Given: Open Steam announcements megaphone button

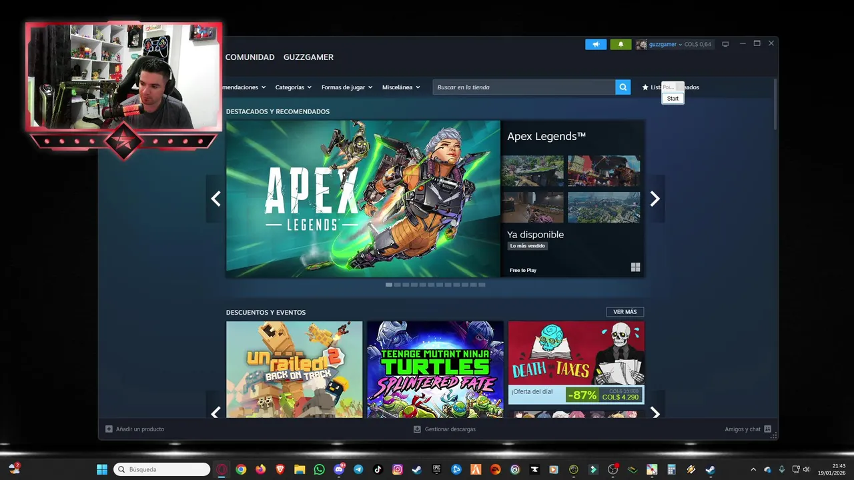Looking at the screenshot, I should (596, 44).
